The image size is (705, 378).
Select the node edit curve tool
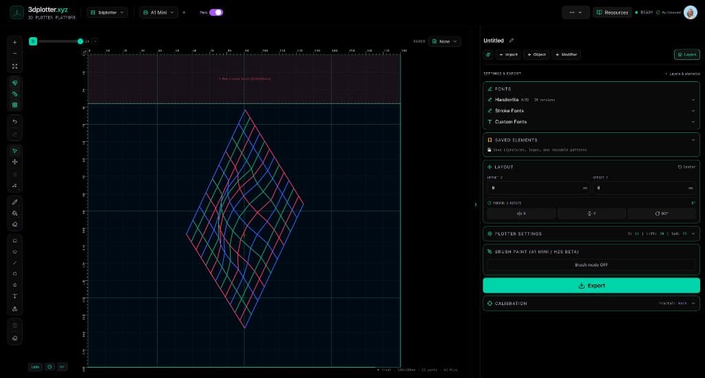(x=15, y=185)
